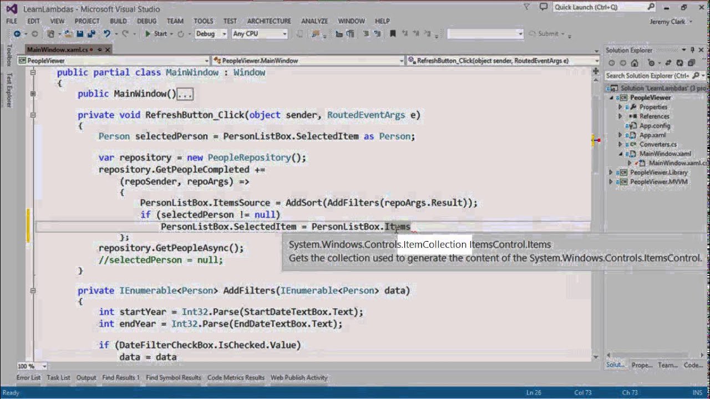This screenshot has height=399, width=710.
Task: Toggle the bookmark icon in toolbar
Action: (393, 34)
